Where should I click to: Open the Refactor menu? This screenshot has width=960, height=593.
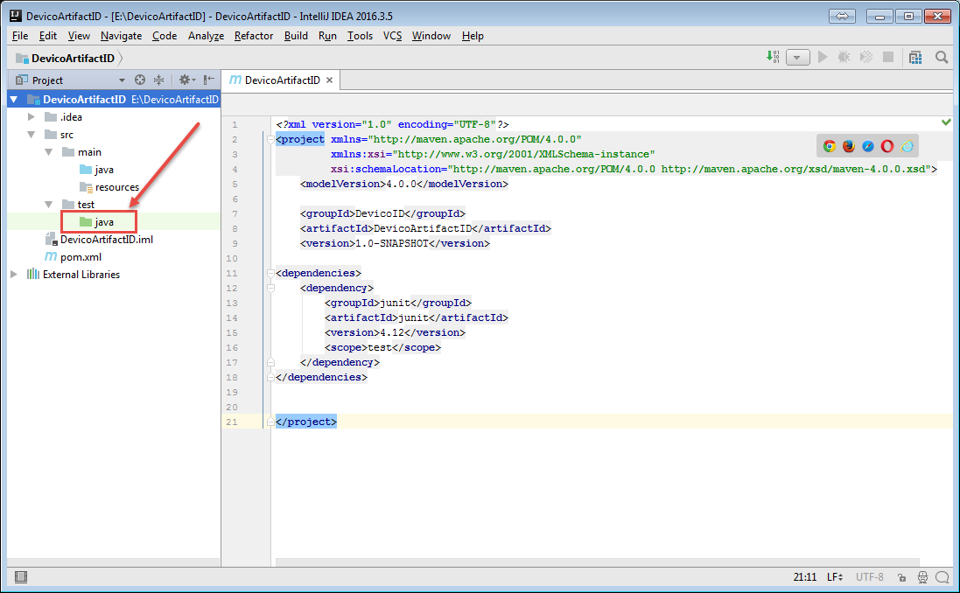253,36
